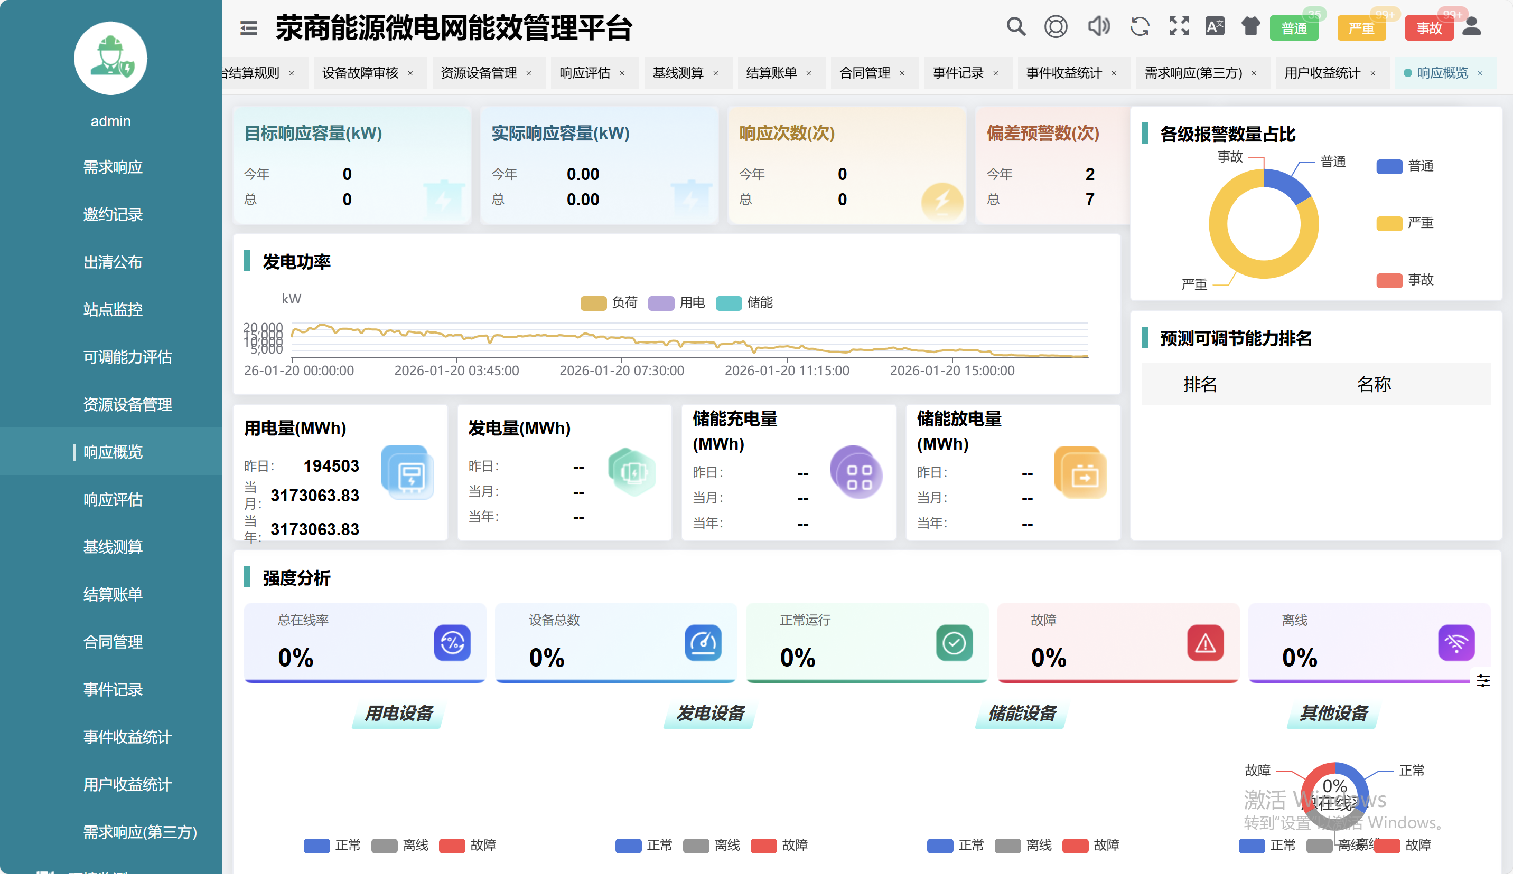Open theme shirt icon
Screen dimensions: 1513x874
click(1250, 27)
